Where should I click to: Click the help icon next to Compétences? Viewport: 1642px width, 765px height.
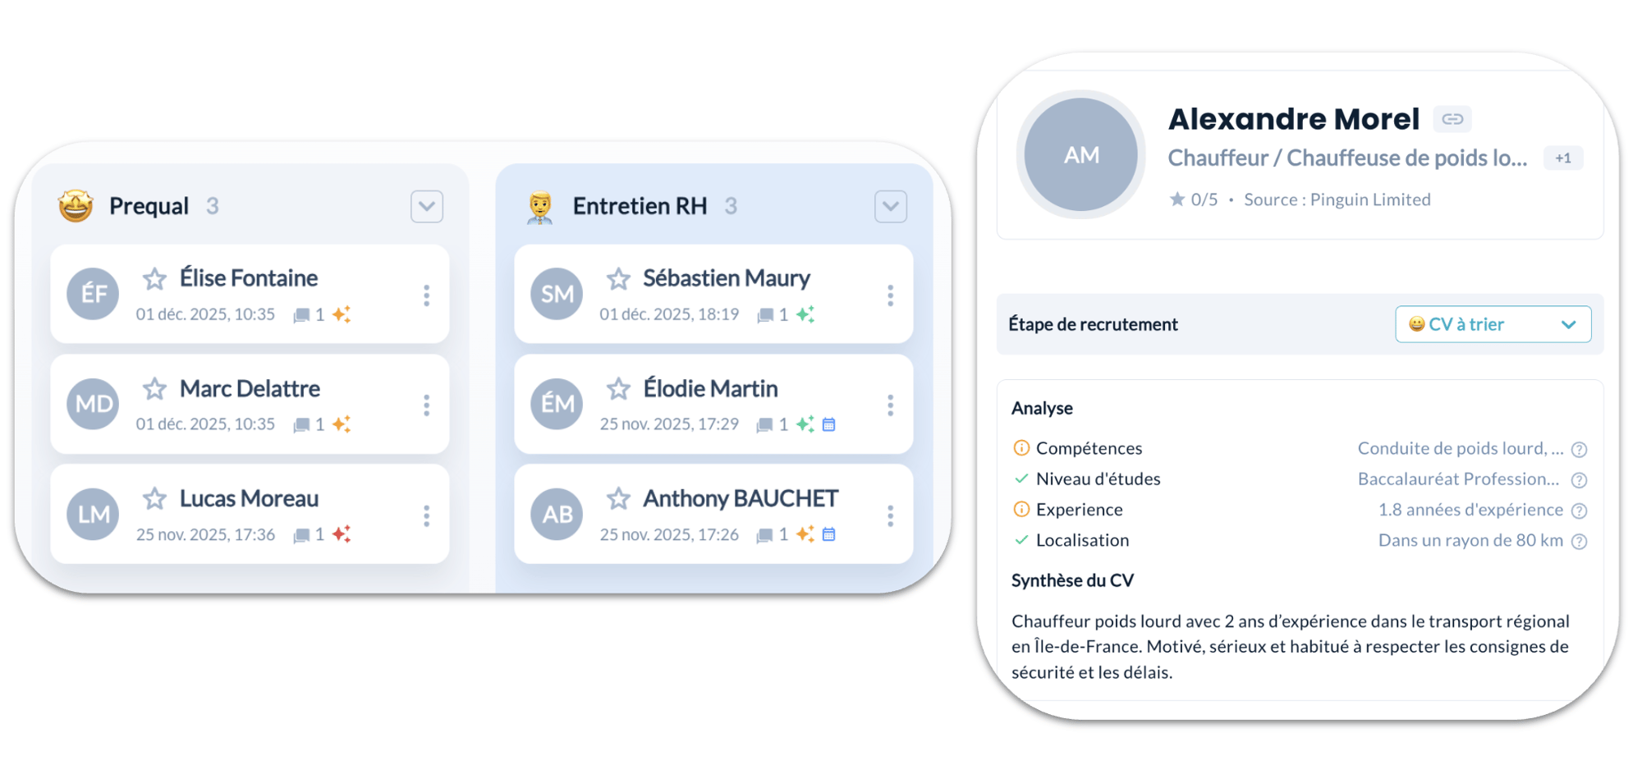[1579, 449]
